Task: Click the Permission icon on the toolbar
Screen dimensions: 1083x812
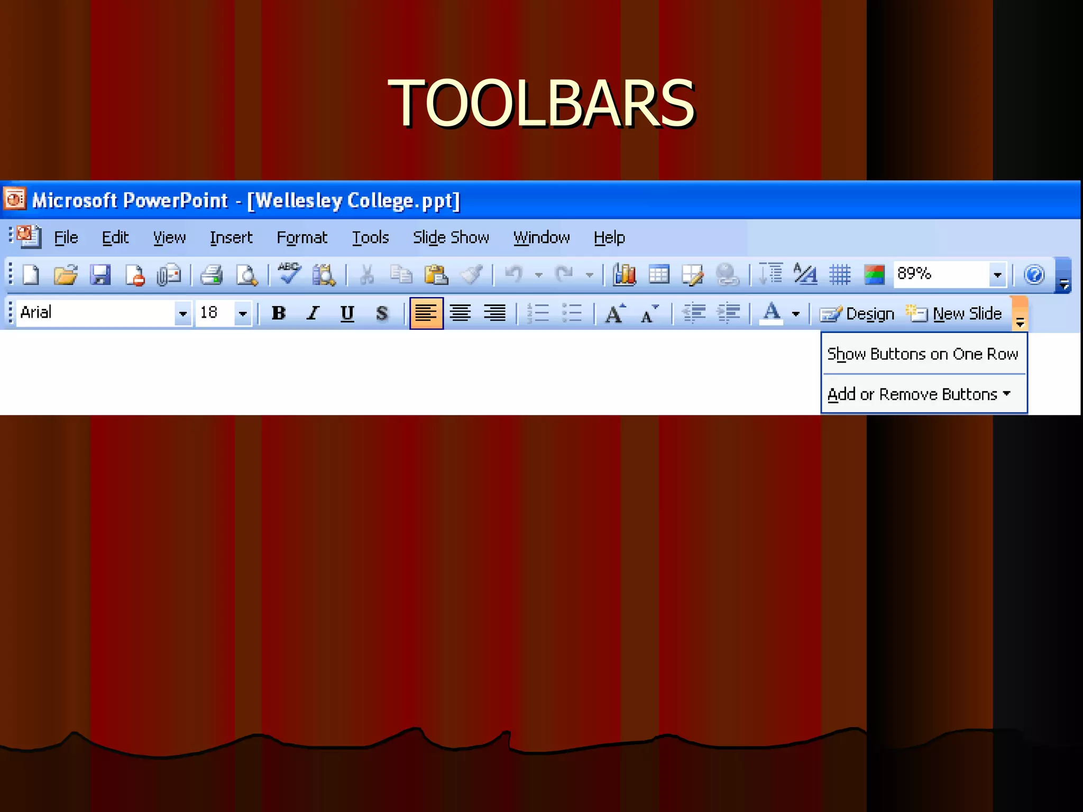Action: coord(134,275)
